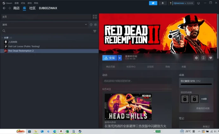219x134 pixels.
Task: Click the 人间地狱 game icon
Action: (x=6, y=42)
